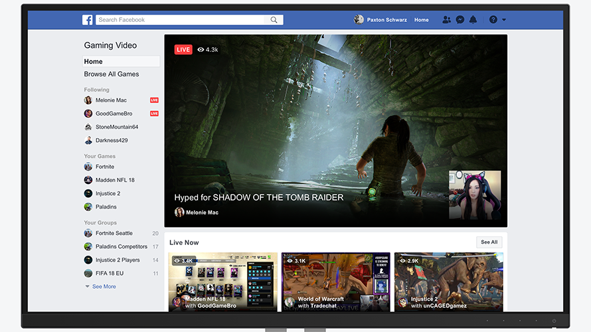The width and height of the screenshot is (591, 332).
Task: Click the Facebook logo icon
Action: tap(88, 20)
